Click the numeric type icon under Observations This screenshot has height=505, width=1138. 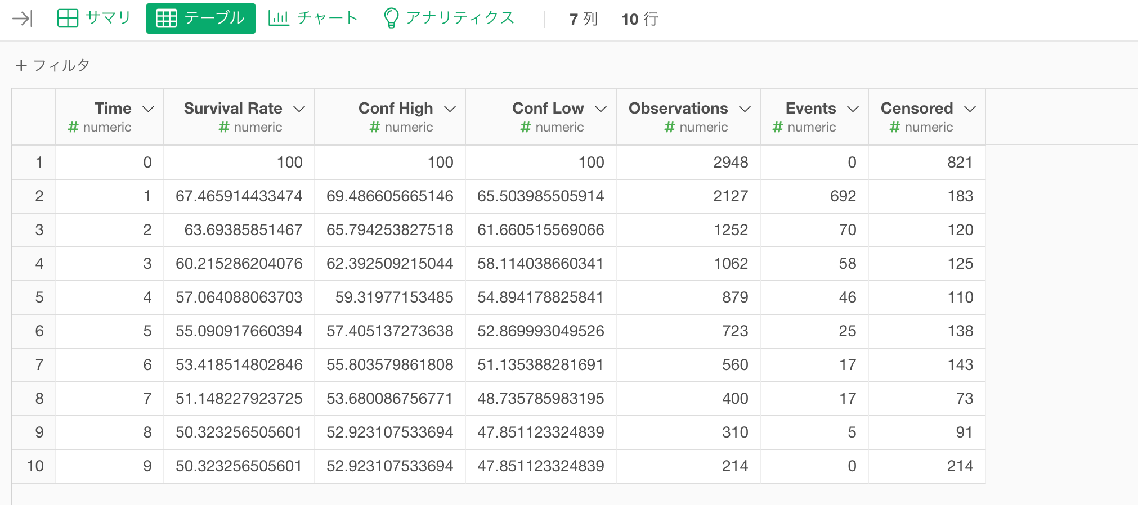pyautogui.click(x=670, y=127)
